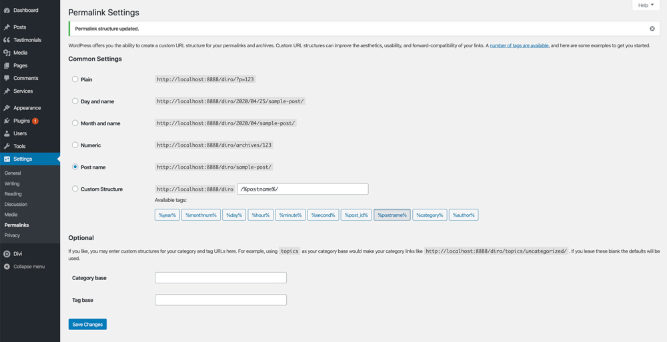
Task: Insert the %minute% tag button
Action: coord(290,215)
